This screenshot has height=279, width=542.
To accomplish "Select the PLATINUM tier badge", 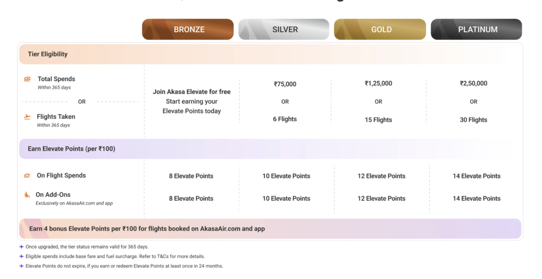I will pyautogui.click(x=476, y=30).
